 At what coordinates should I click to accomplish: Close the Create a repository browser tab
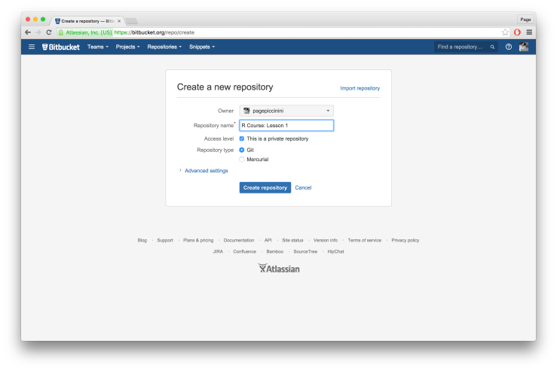coord(119,21)
